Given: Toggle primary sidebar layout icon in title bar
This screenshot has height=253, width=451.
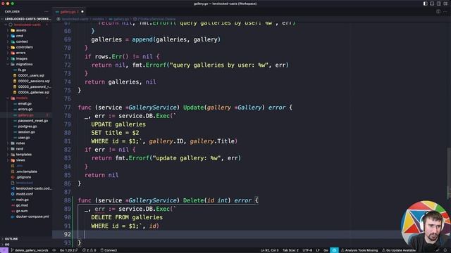Looking at the screenshot, I should click(425, 4).
